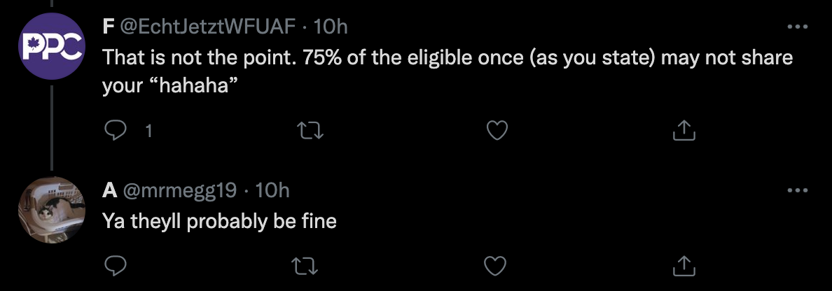Reply to the tweet by @EchtJetztWFUAF
Screen dimensions: 832x291
coord(114,130)
